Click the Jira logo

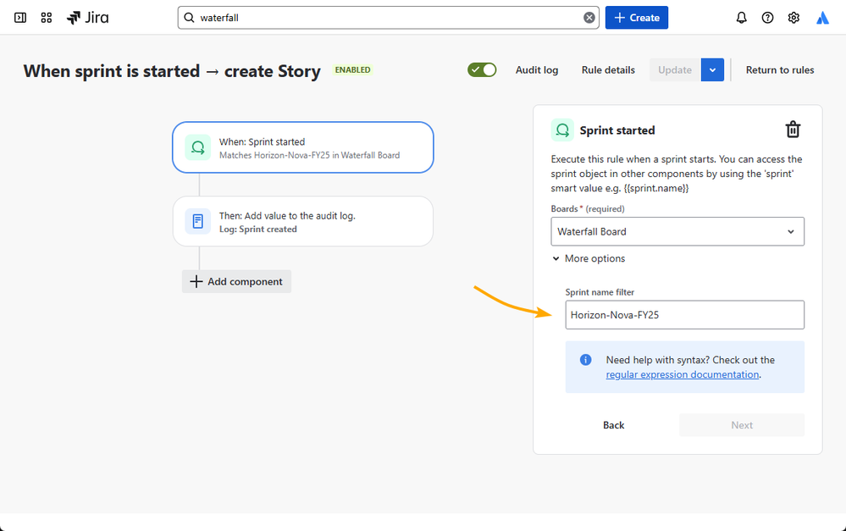(87, 18)
